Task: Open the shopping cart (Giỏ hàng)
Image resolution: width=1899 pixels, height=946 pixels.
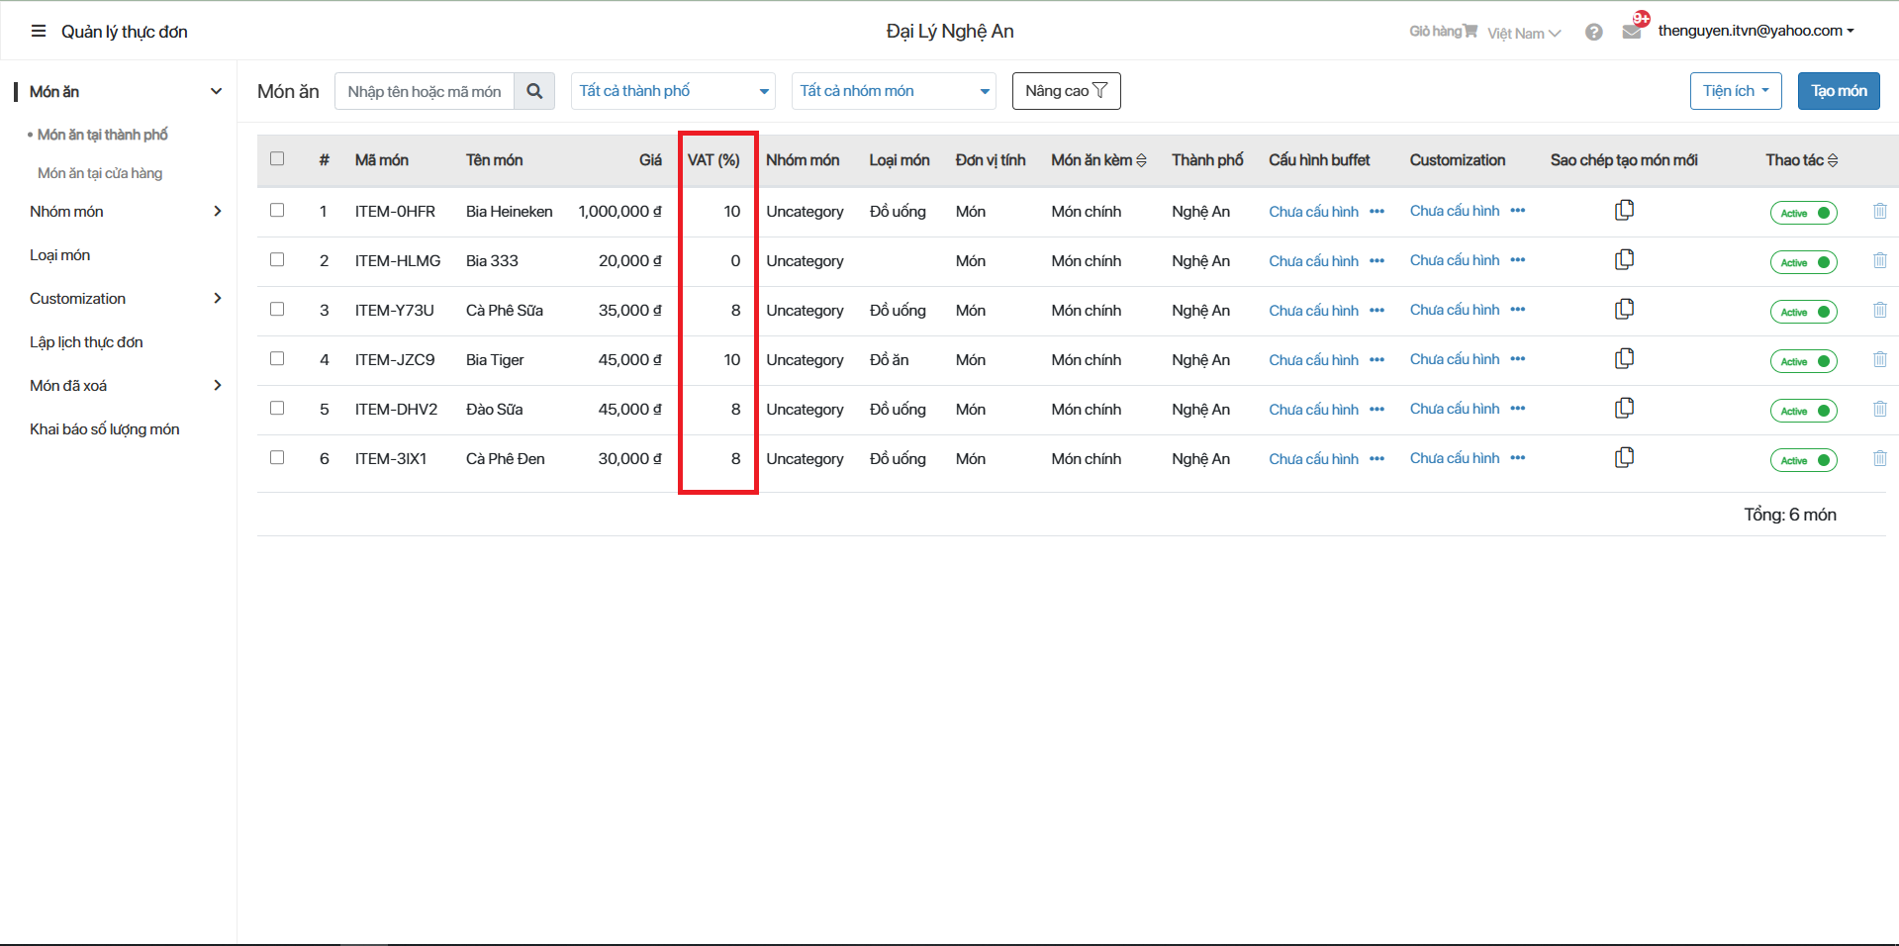Action: click(x=1443, y=32)
